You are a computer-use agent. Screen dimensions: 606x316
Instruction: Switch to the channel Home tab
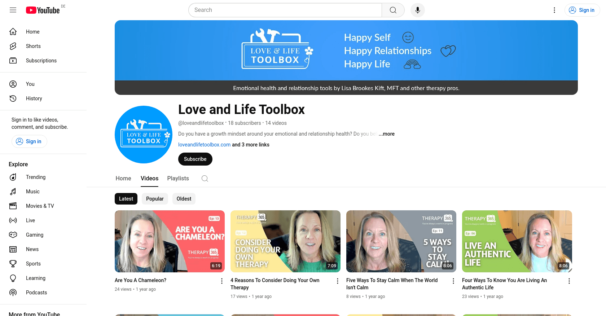click(x=123, y=179)
